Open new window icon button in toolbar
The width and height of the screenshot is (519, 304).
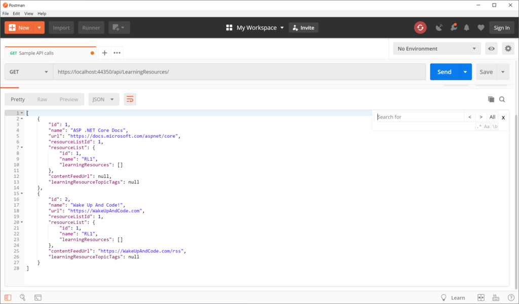[119, 28]
